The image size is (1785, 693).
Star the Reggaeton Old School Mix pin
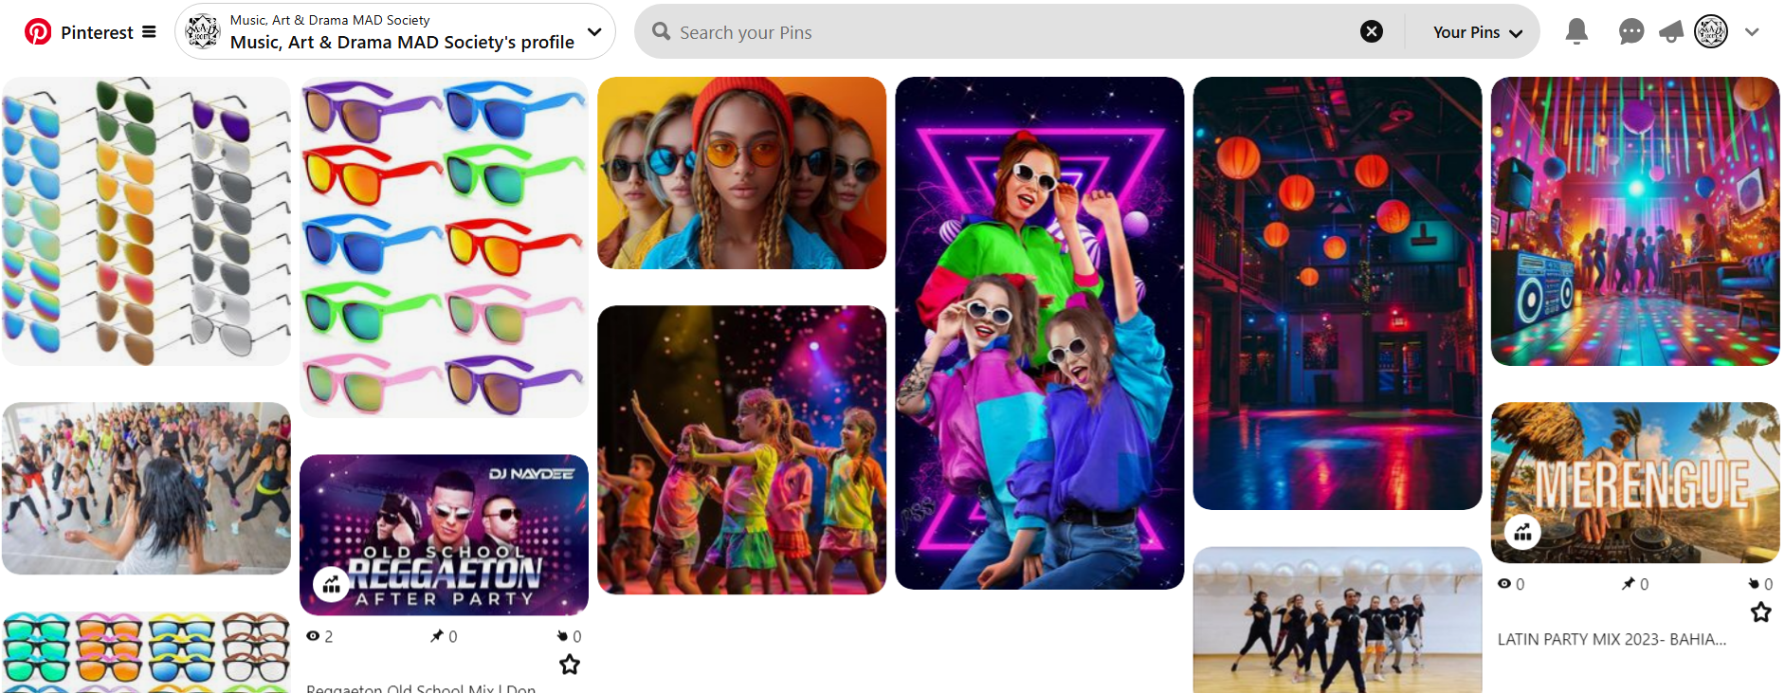point(569,665)
